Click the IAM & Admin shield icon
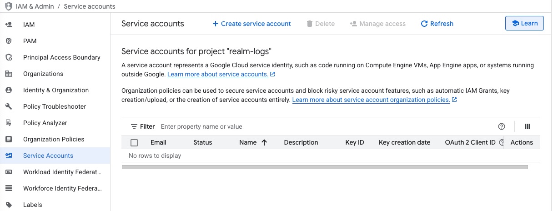The width and height of the screenshot is (553, 211). click(x=9, y=6)
